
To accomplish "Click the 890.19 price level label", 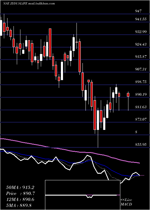I will click(x=141, y=94).
